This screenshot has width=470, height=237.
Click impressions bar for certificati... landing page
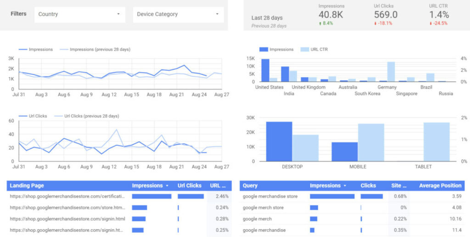(151, 196)
